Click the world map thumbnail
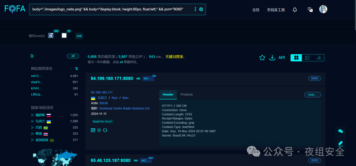 (54, 157)
